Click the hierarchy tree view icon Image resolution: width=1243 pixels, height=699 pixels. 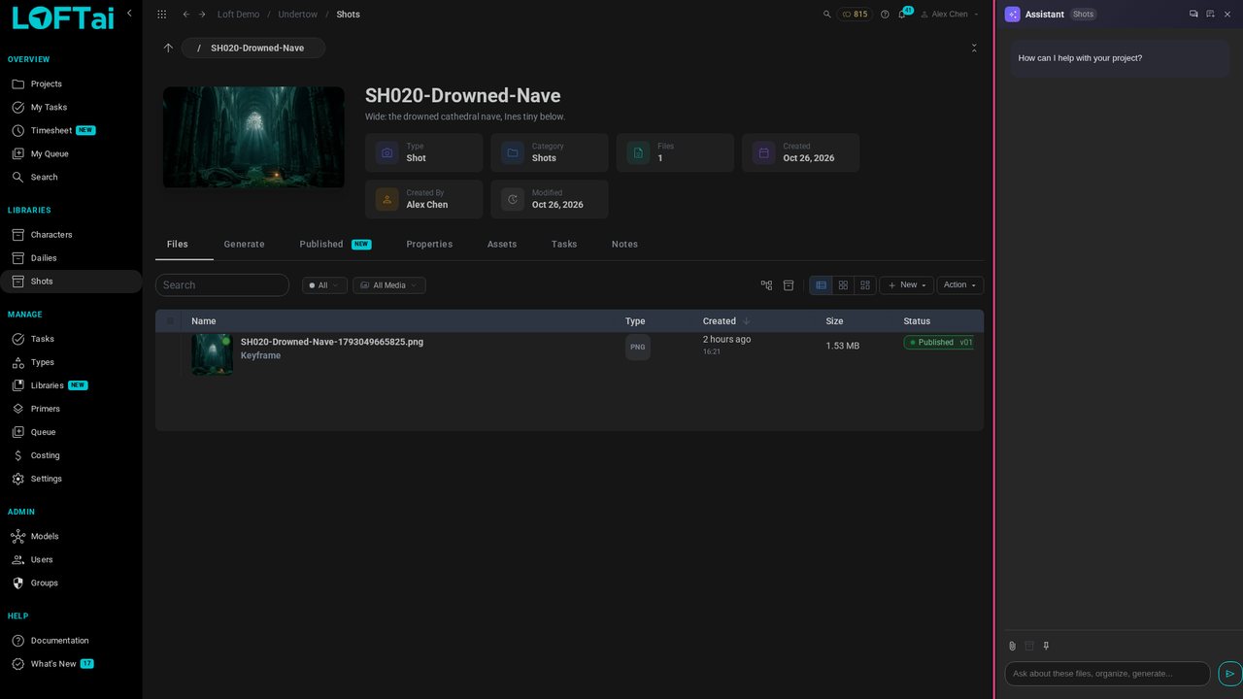click(x=766, y=285)
